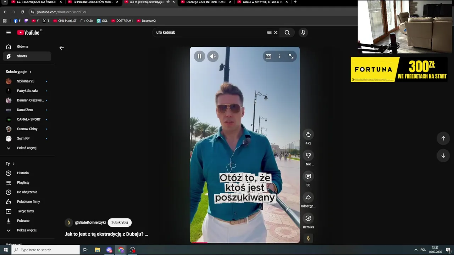Reload the page in the browser
This screenshot has width=454, height=255.
click(x=22, y=12)
